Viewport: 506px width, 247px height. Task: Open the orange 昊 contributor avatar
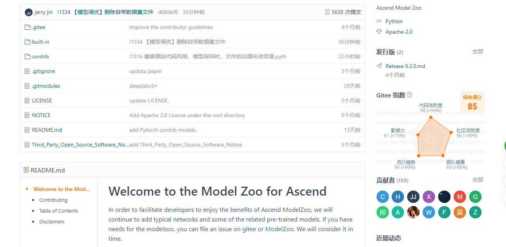[460, 212]
